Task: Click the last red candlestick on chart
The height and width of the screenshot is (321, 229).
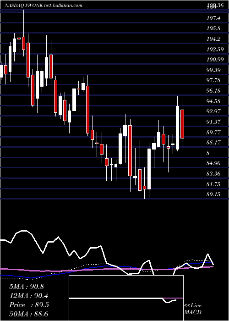Action: pos(182,124)
